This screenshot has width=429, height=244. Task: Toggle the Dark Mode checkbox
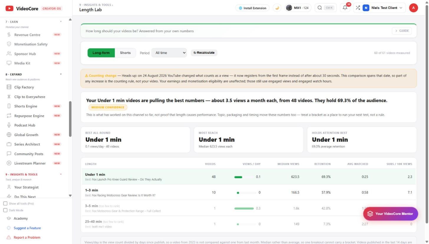pyautogui.click(x=5, y=210)
